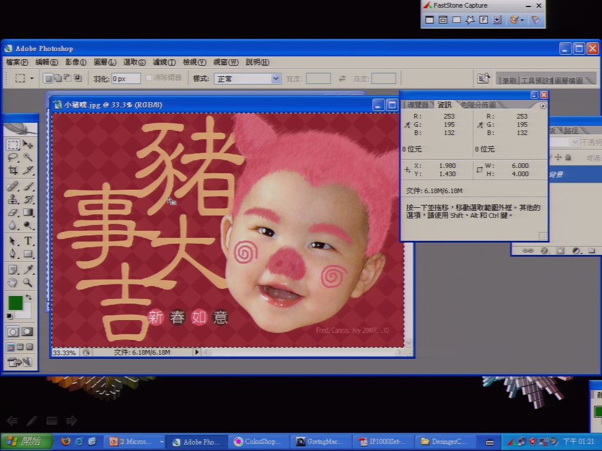
Task: Select the Move tool
Action: (28, 144)
